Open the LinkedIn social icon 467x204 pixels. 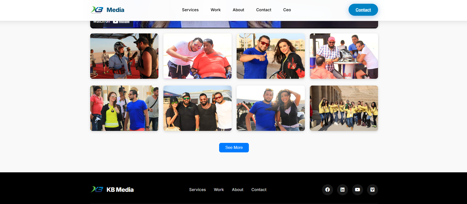342,190
